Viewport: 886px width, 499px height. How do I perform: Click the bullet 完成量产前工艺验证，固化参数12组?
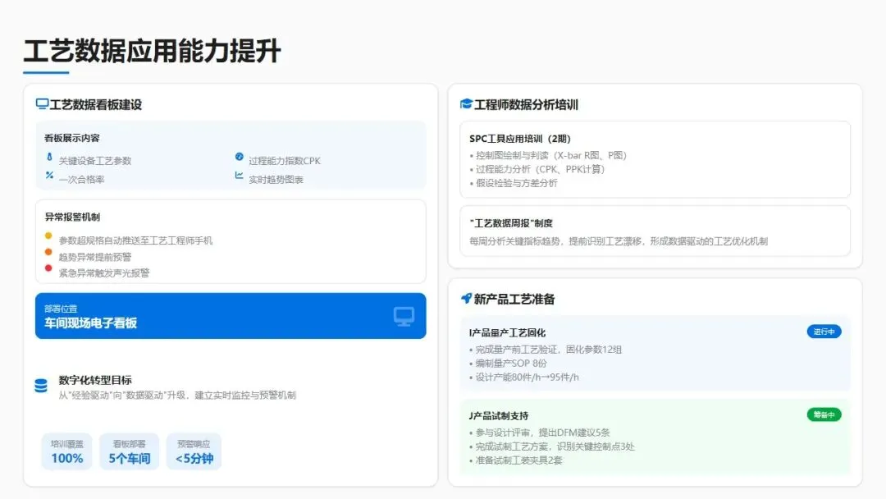(546, 350)
